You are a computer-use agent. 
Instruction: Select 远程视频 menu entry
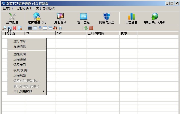coord(27,75)
